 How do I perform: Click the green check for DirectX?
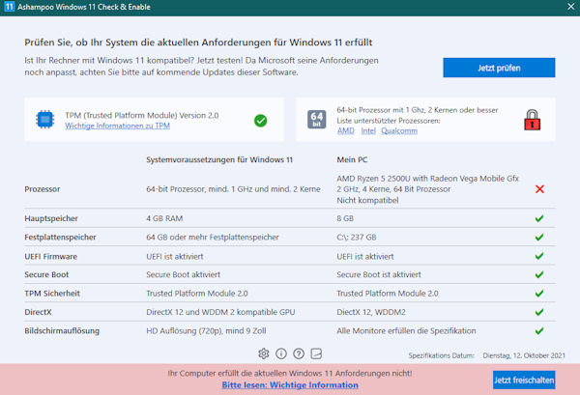pos(539,312)
